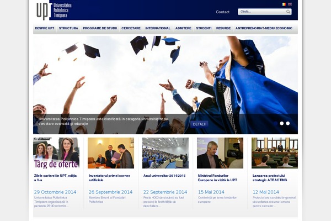Click the 12 Mai 2014 date
The width and height of the screenshot is (331, 221).
coord(265,192)
